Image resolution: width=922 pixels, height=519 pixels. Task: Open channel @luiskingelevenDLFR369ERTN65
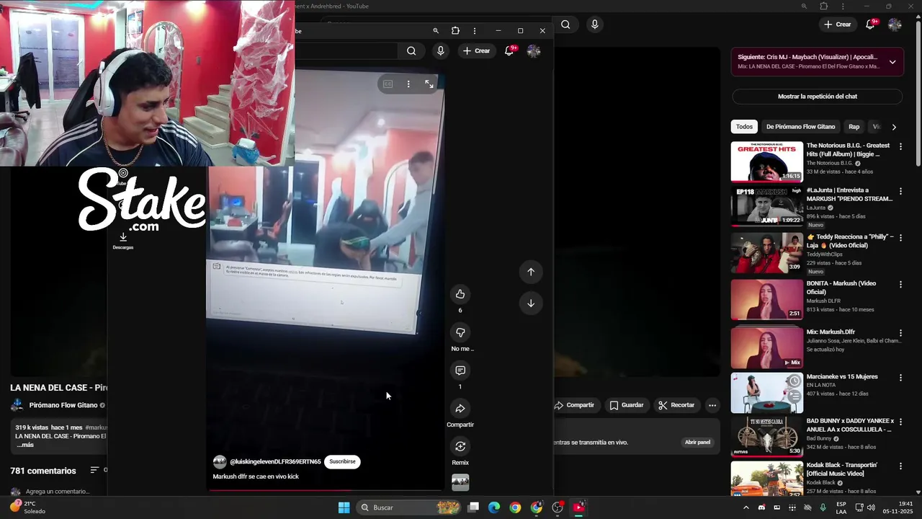(x=275, y=462)
